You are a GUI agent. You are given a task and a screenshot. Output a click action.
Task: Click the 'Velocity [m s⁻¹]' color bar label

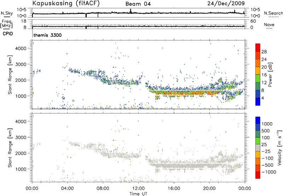pos(279,148)
